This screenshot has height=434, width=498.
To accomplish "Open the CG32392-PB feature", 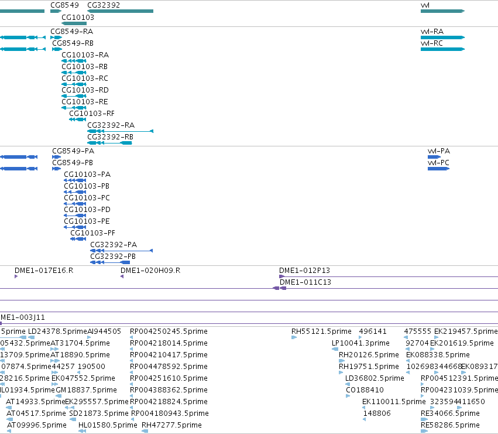I will pos(110,262).
